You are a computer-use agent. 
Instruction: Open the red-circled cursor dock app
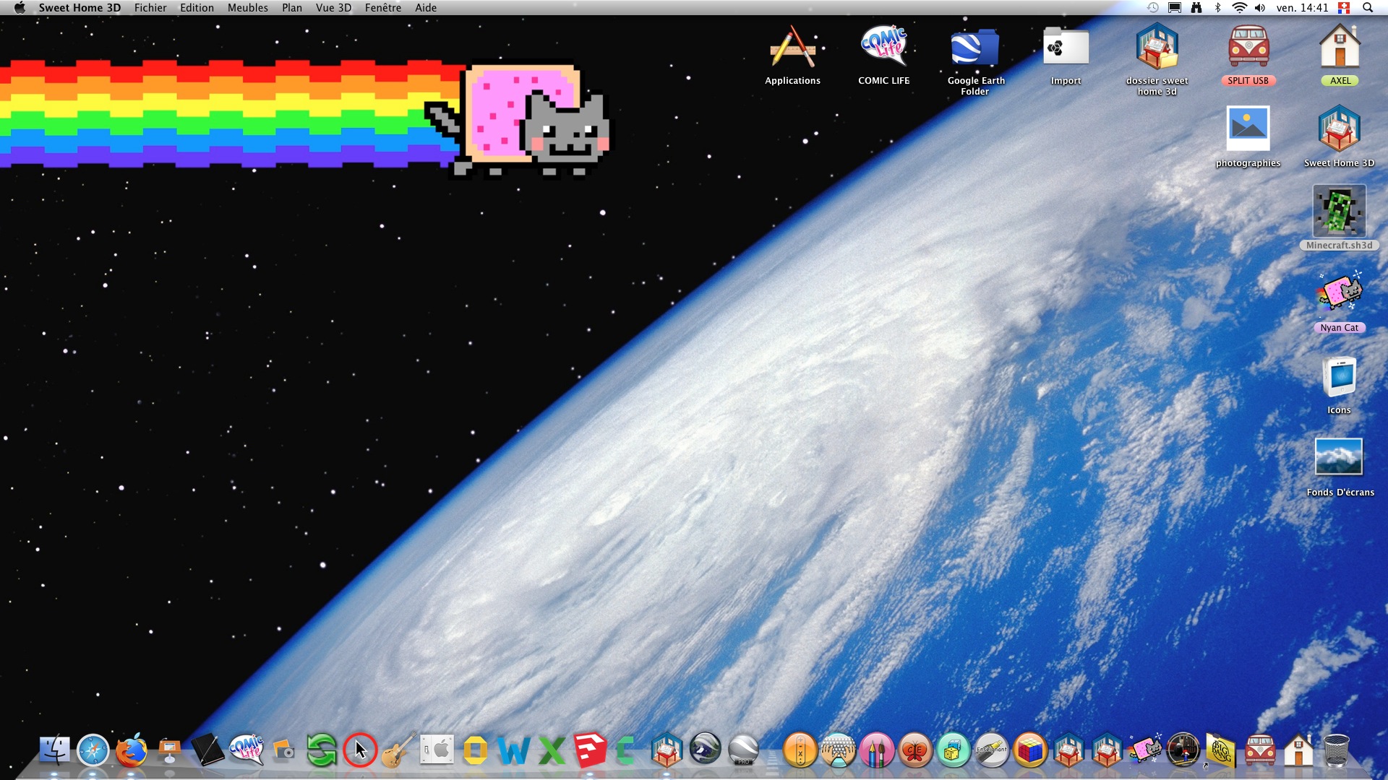360,750
